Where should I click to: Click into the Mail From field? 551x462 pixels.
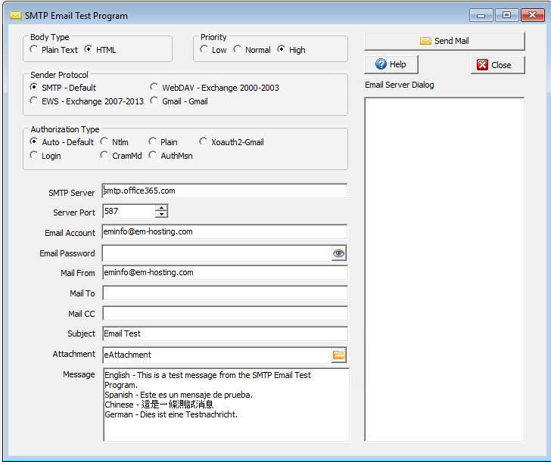[225, 272]
